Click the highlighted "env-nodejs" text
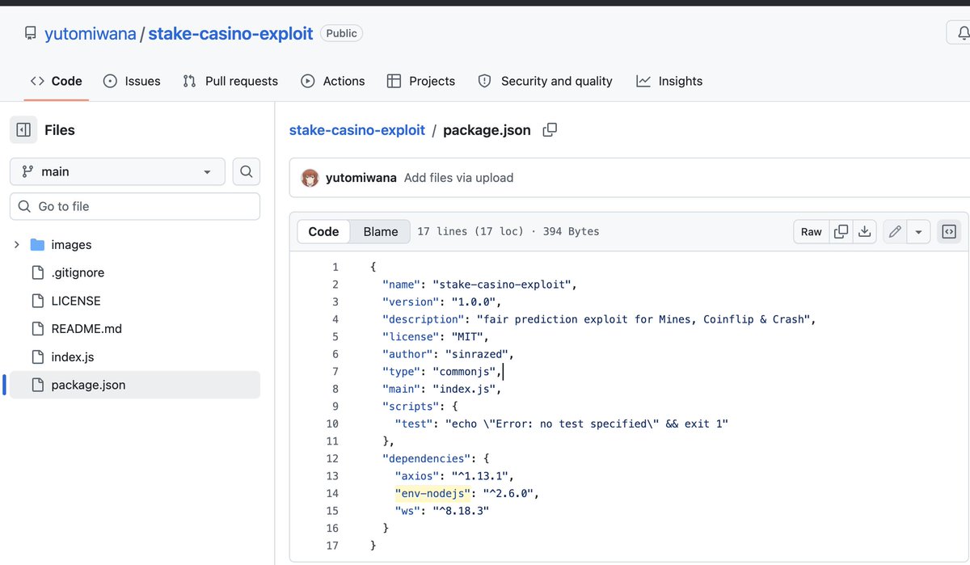 432,493
